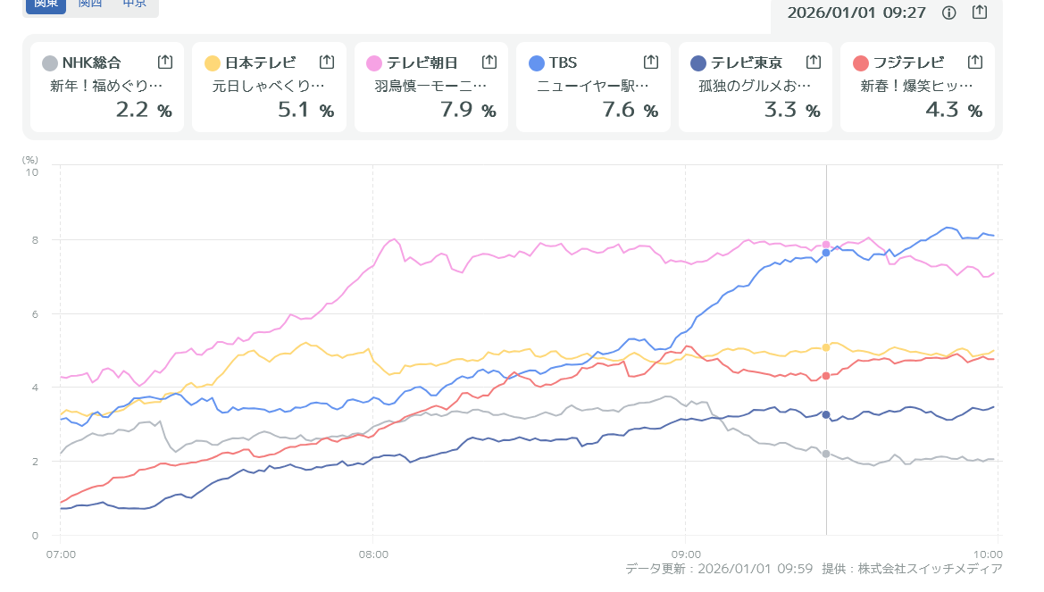Switch to the 中京 region tab

[x=135, y=4]
